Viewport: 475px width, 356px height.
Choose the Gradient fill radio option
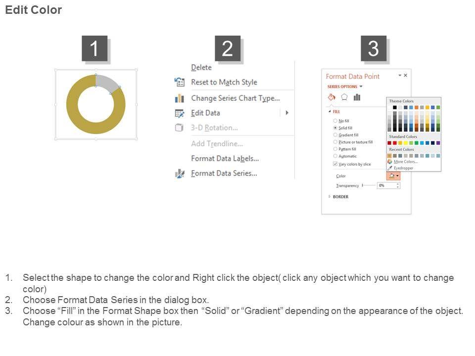335,135
